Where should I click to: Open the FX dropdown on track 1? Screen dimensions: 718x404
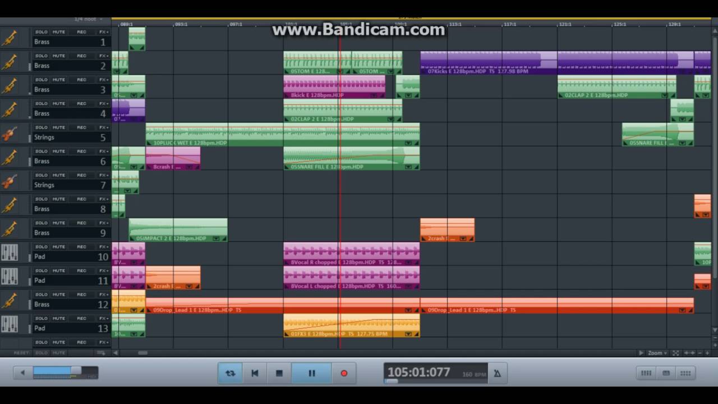click(104, 32)
